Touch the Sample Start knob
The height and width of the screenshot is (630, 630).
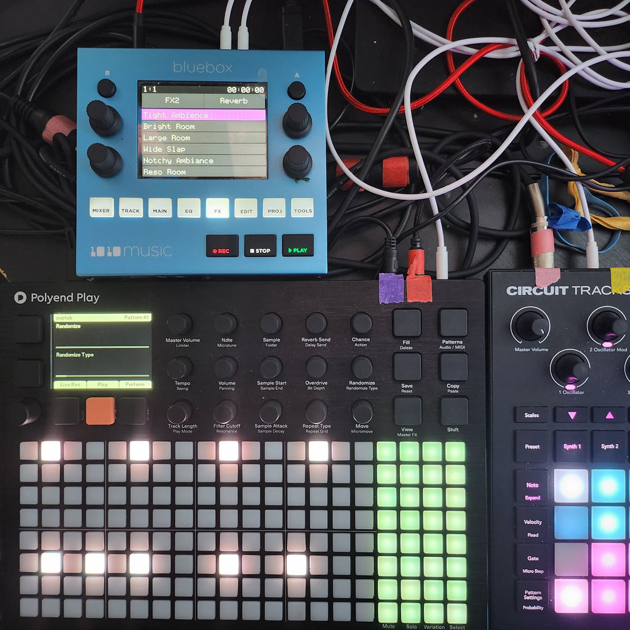click(271, 367)
